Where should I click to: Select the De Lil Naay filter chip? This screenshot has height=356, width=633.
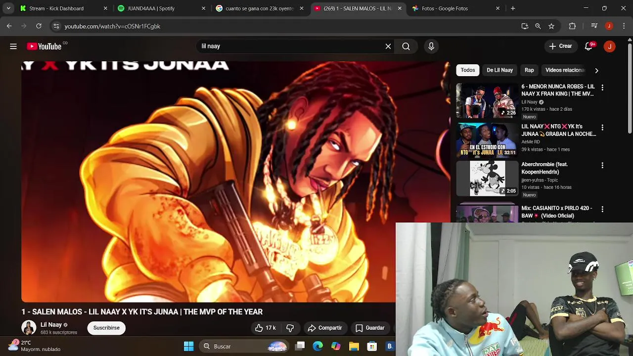(x=499, y=70)
